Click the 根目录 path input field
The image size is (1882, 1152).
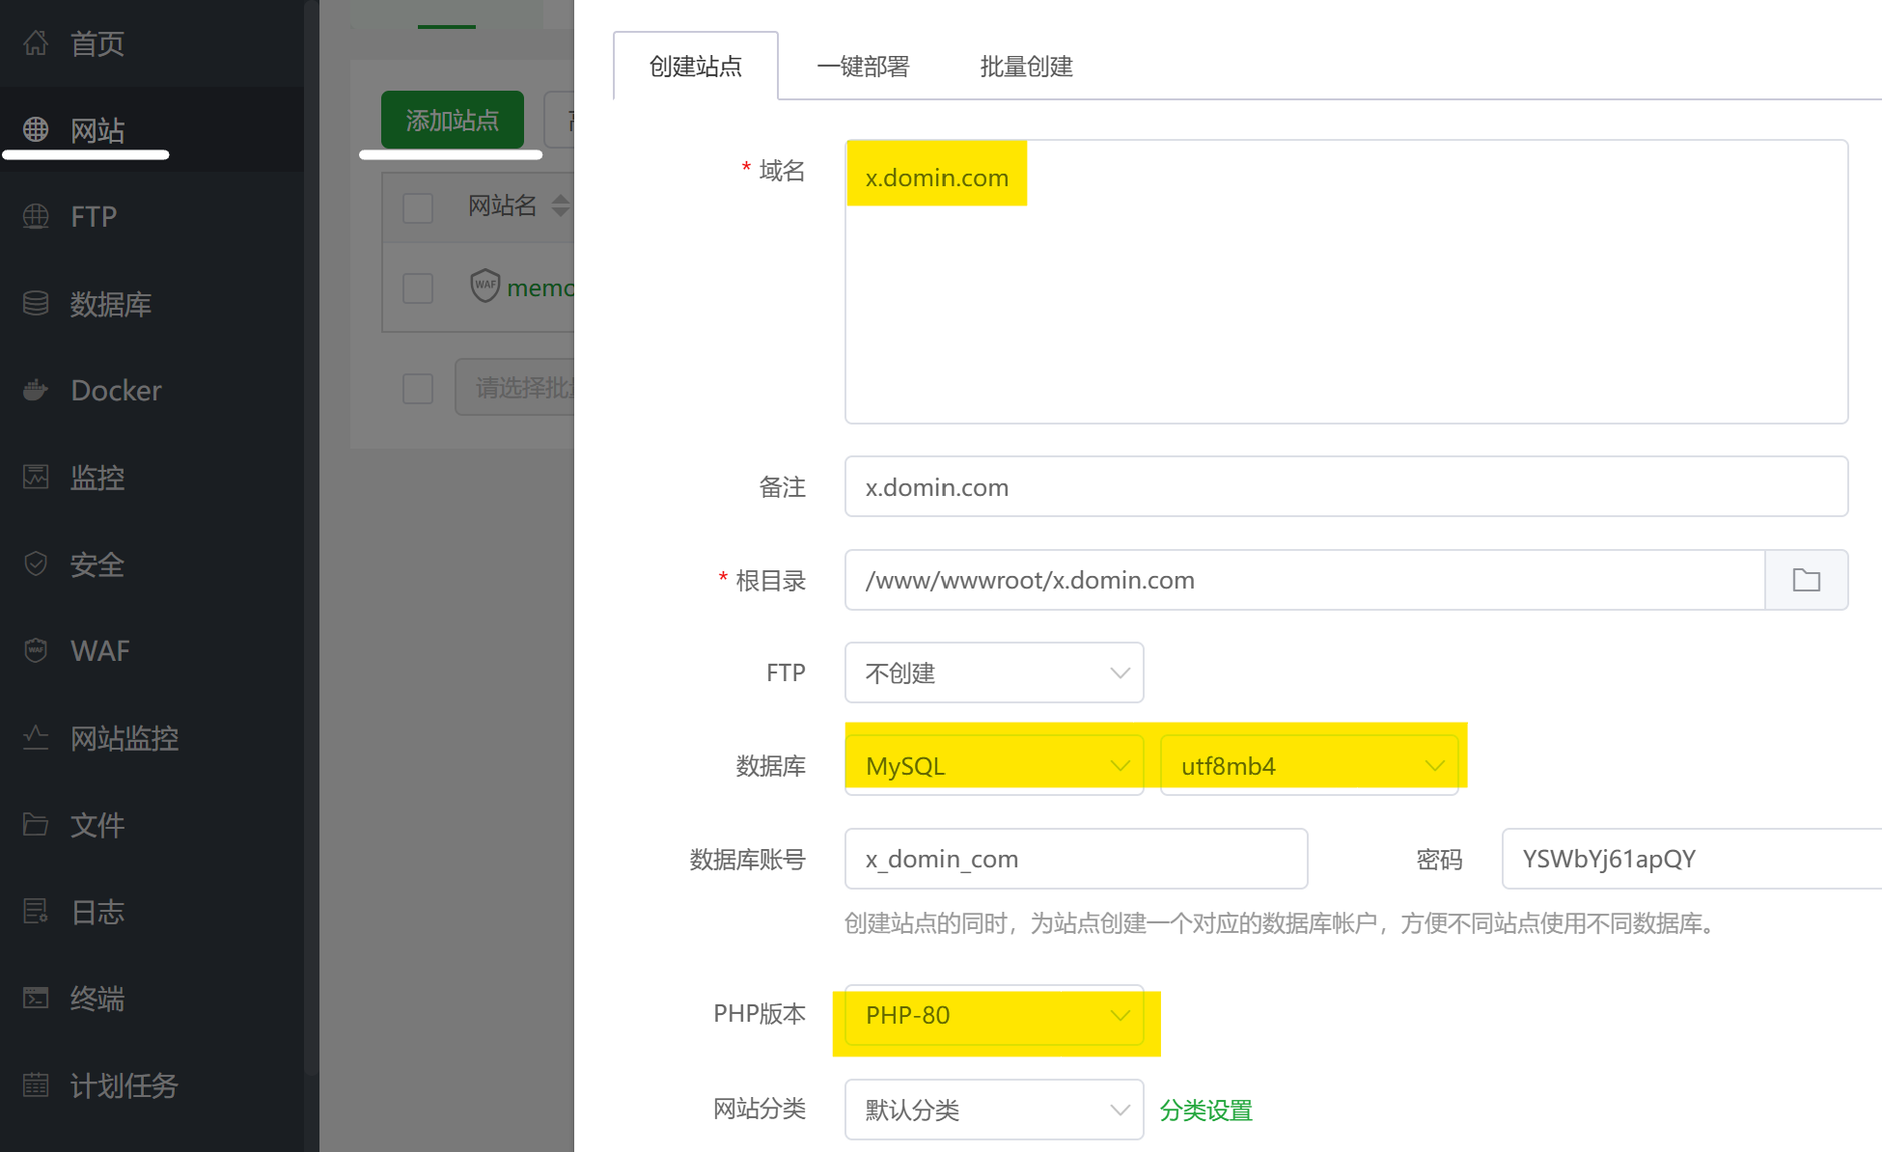[1305, 580]
